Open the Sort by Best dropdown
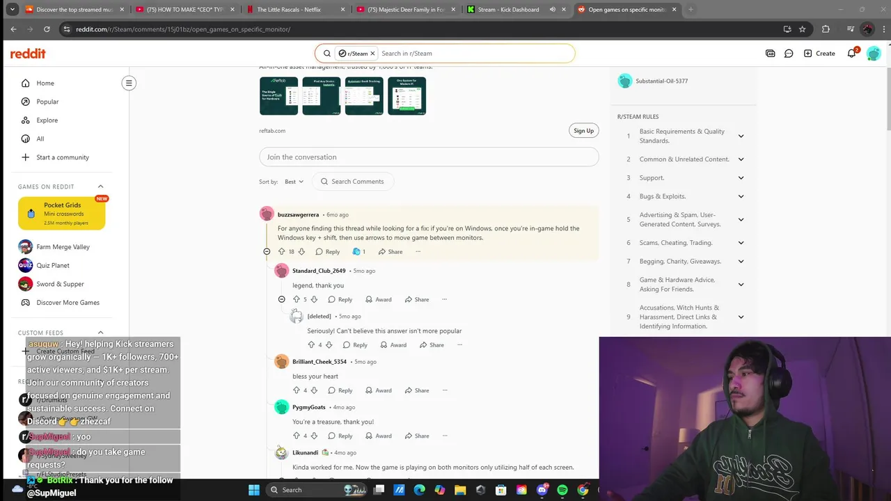The width and height of the screenshot is (891, 501). pyautogui.click(x=294, y=182)
